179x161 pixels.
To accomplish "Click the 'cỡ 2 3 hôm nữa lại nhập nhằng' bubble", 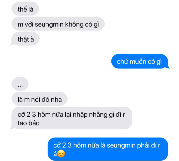I will 71,118.
